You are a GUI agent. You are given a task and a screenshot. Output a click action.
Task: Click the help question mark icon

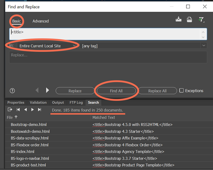click(x=12, y=91)
